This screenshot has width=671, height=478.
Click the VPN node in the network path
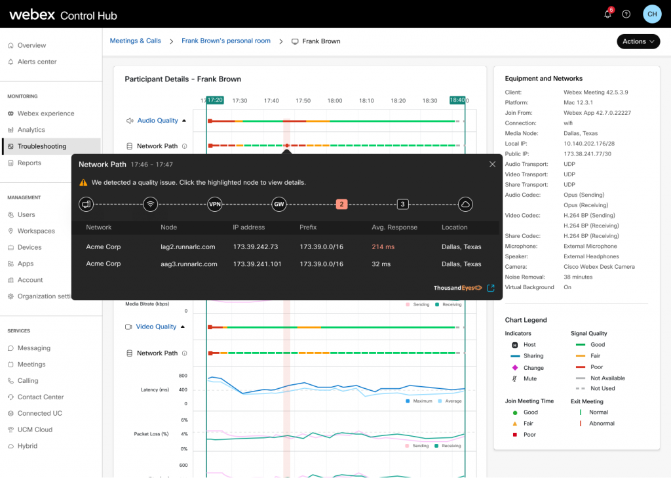(x=215, y=204)
